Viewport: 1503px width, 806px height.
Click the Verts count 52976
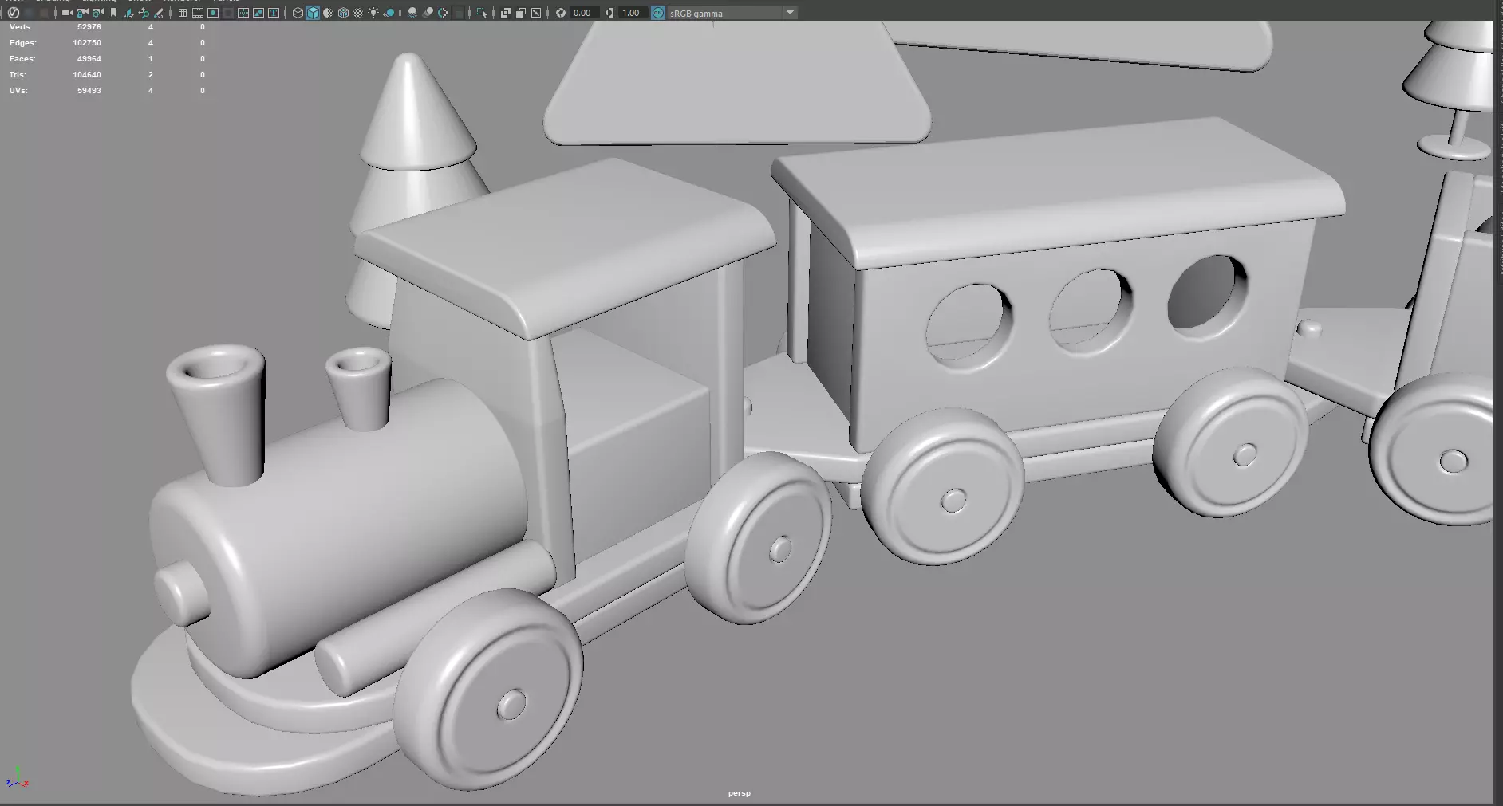pos(89,27)
